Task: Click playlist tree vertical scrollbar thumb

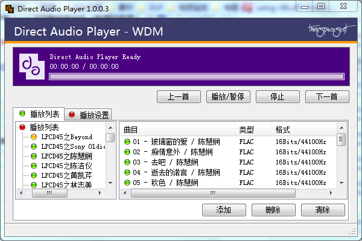Action: coord(110,138)
